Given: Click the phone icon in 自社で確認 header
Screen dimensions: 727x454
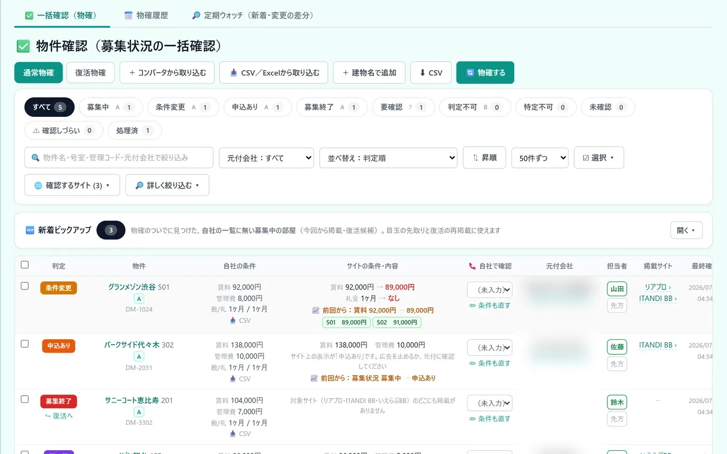Looking at the screenshot, I should [x=472, y=266].
